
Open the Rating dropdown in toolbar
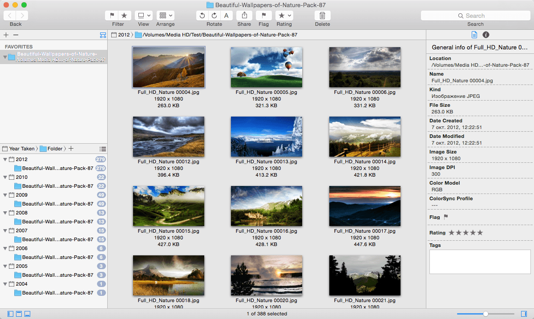(284, 16)
